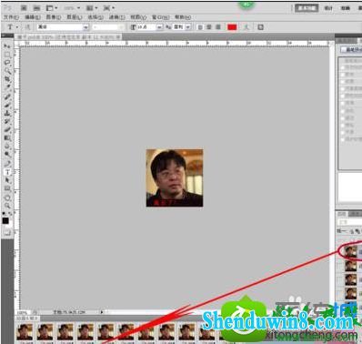Click the 画笔预设 button in brush panel

click(x=351, y=50)
